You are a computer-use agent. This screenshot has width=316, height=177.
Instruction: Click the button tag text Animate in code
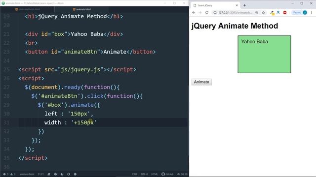click(x=115, y=52)
